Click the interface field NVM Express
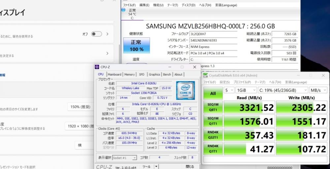This screenshot has width=330, height=169. [213, 47]
